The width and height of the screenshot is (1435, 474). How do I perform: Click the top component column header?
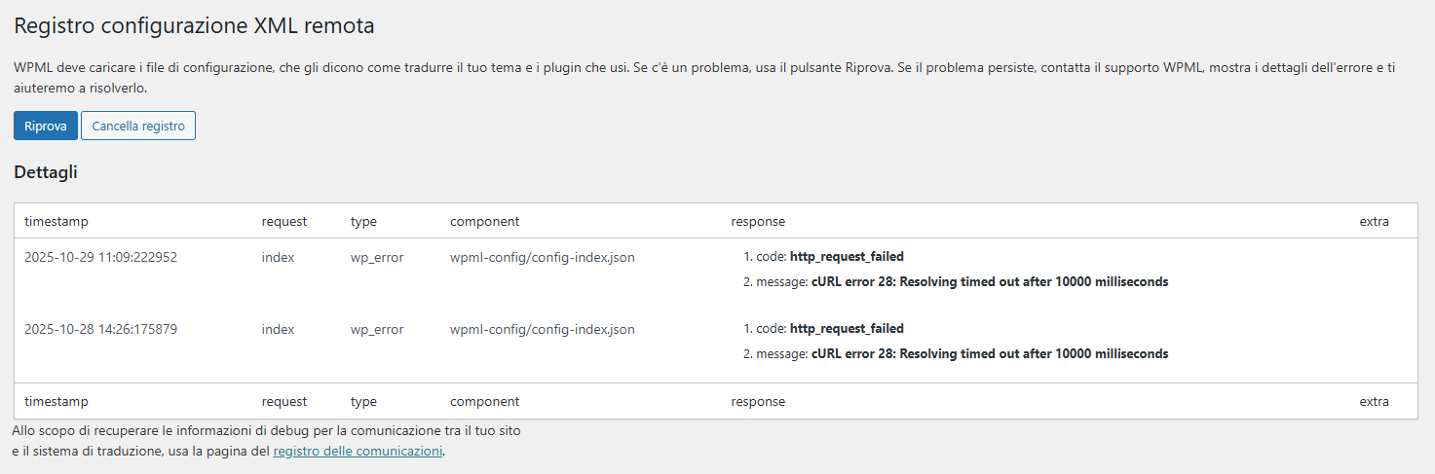click(484, 221)
